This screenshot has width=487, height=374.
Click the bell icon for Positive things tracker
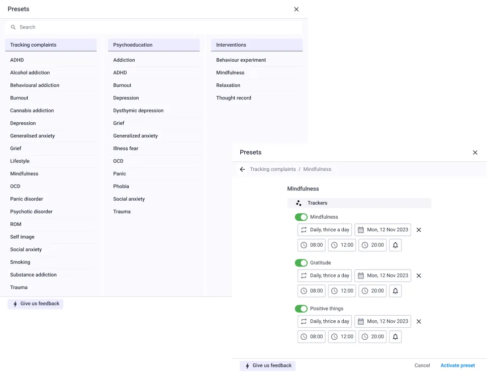point(395,337)
